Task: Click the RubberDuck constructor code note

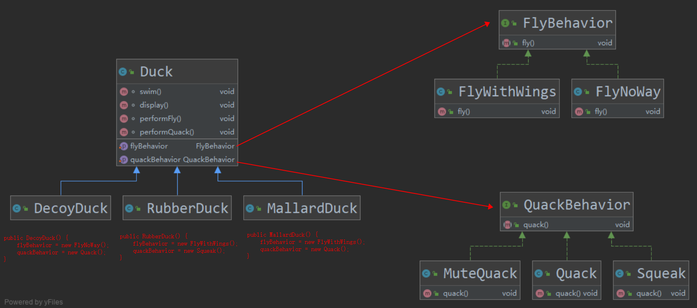Action: click(x=178, y=247)
